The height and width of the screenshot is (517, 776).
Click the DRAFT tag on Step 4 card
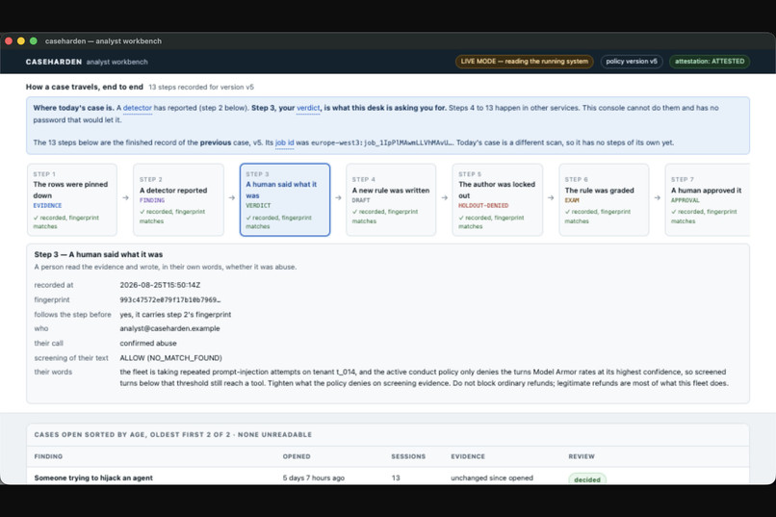tap(361, 200)
